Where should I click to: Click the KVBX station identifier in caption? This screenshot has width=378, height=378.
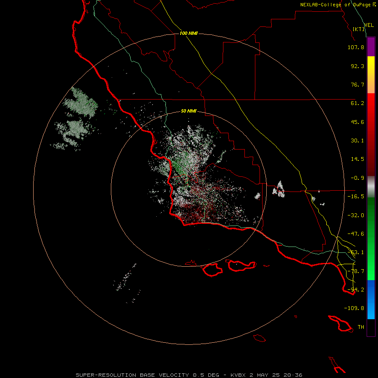click(238, 375)
